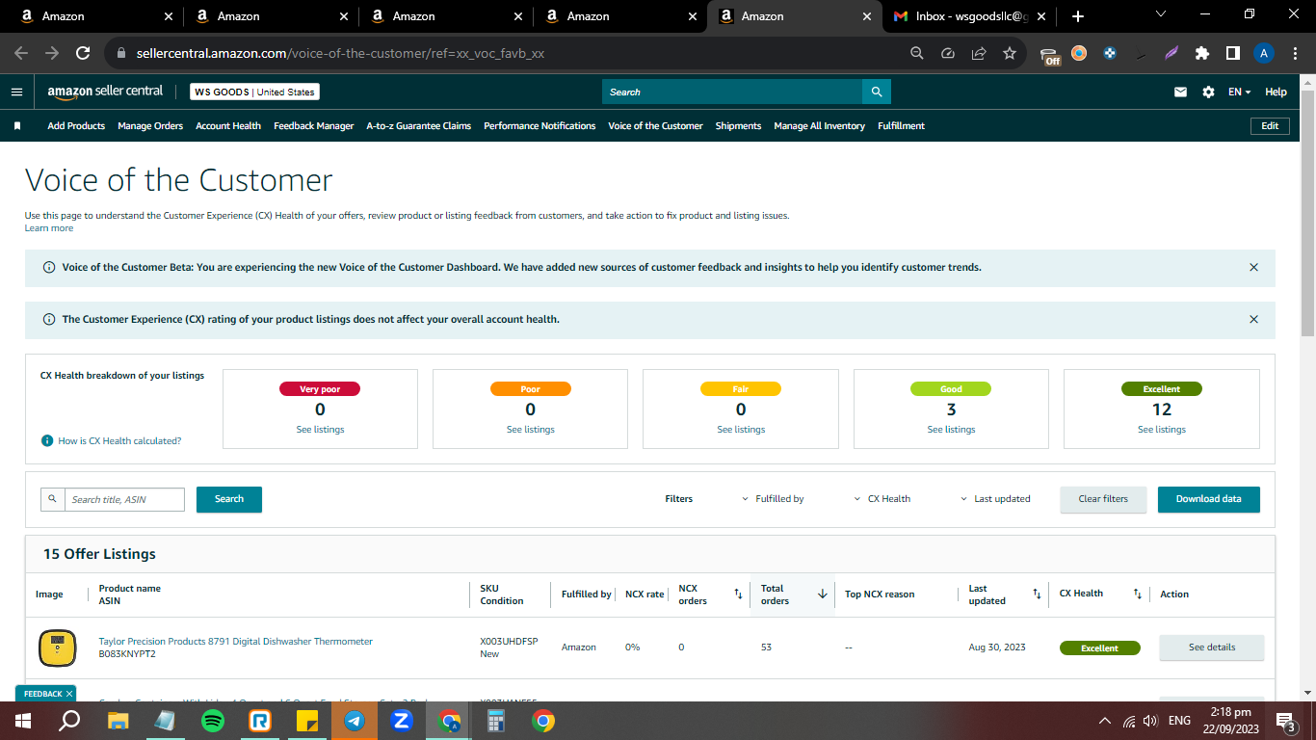Bookmark this page with the star icon
Screen dimensions: 1316x740
(x=1010, y=54)
